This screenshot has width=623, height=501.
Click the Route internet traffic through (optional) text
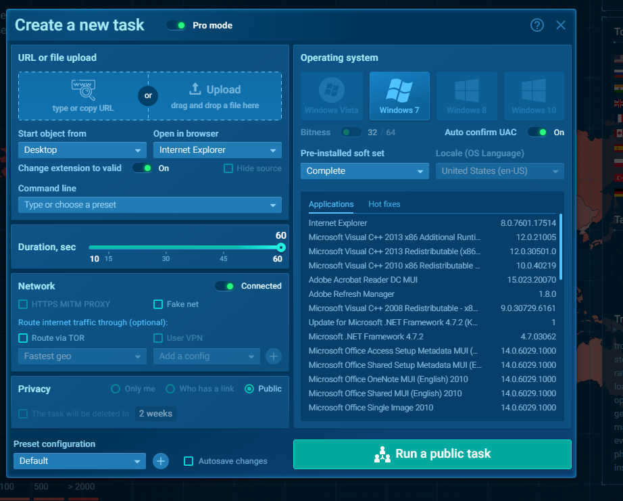coord(93,323)
